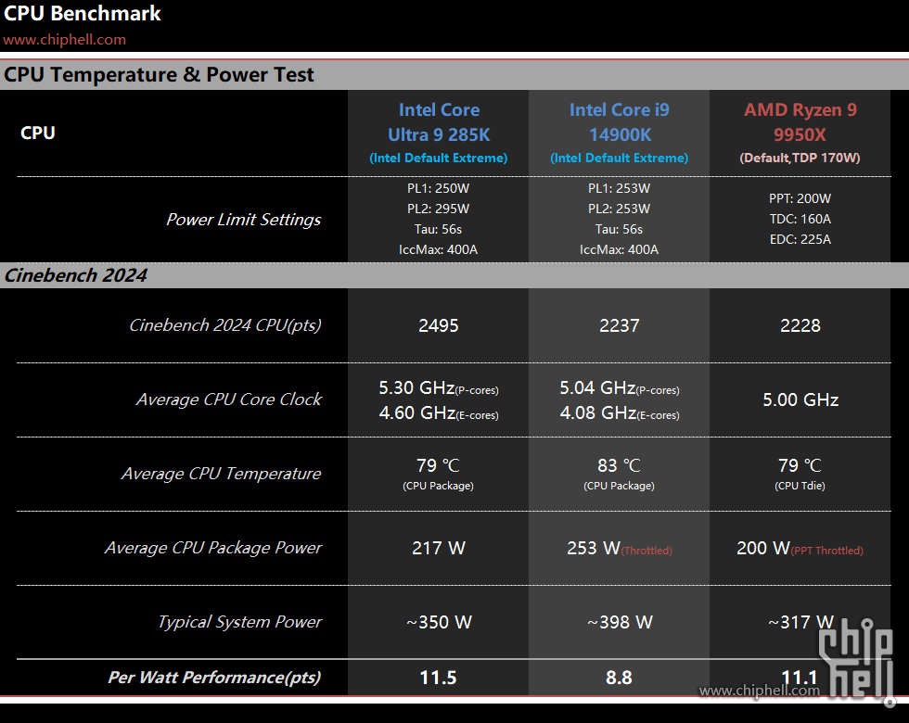Select the "AMD Ryzen 9 9950X" column header

tap(800, 122)
